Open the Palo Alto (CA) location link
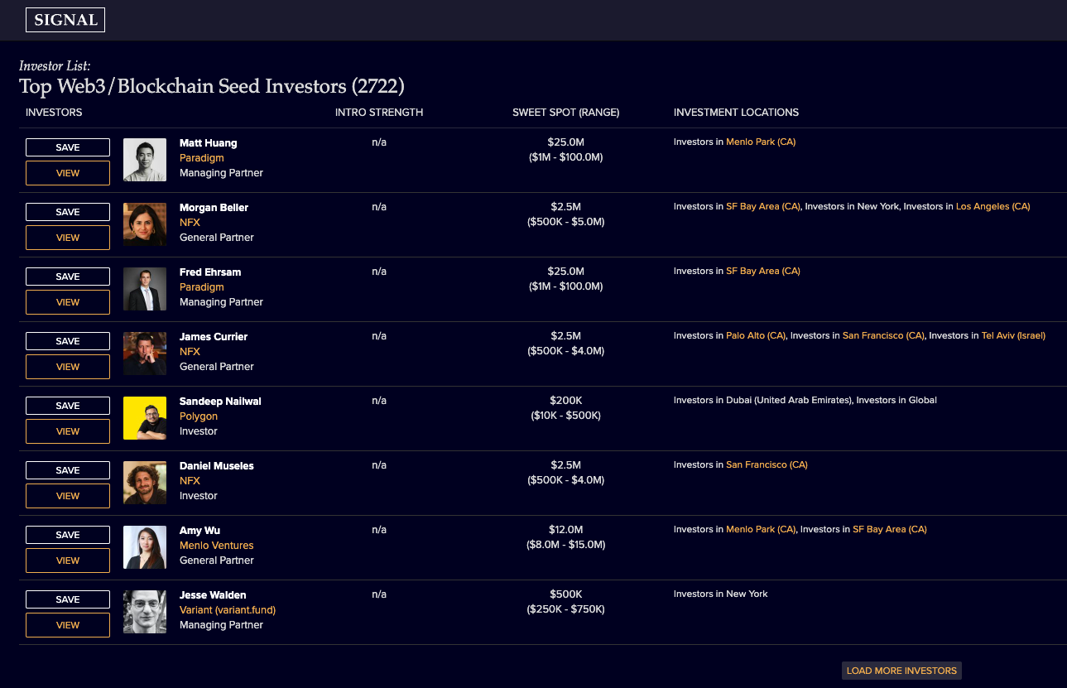This screenshot has width=1067, height=688. click(x=756, y=336)
